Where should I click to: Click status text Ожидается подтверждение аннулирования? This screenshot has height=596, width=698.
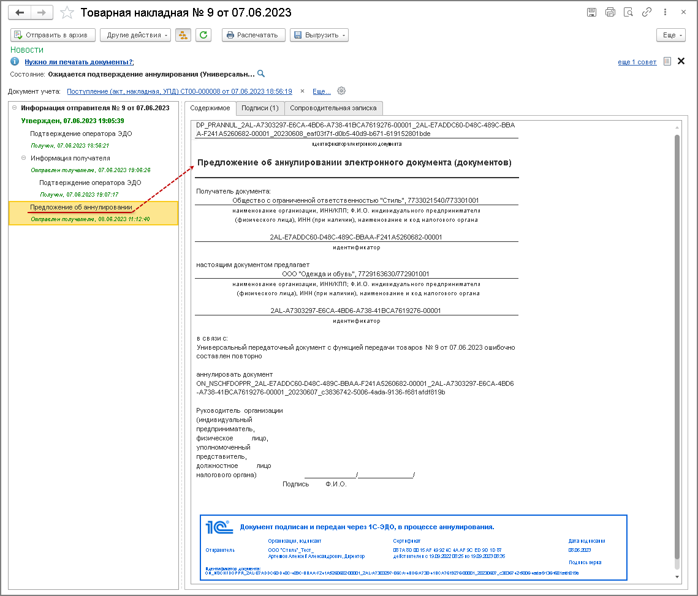click(151, 74)
